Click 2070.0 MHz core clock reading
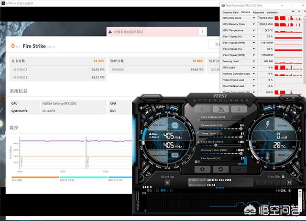 (266, 18)
